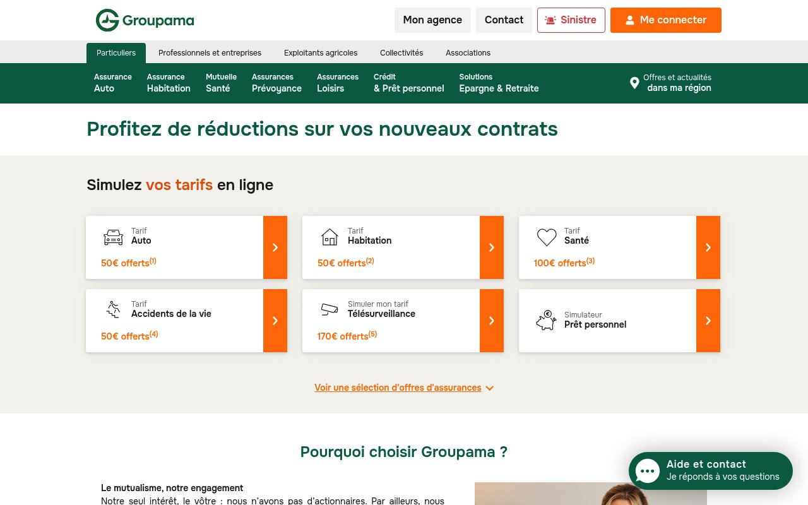The height and width of the screenshot is (505, 808).
Task: Open the Aide et contact chat widget
Action: pos(711,471)
